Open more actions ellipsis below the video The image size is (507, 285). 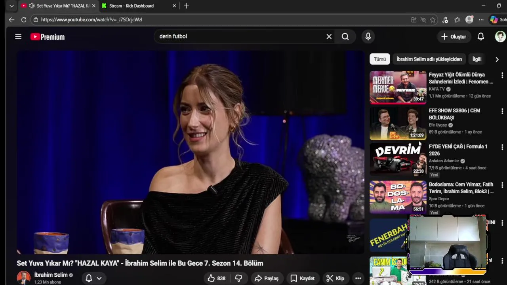point(358,278)
